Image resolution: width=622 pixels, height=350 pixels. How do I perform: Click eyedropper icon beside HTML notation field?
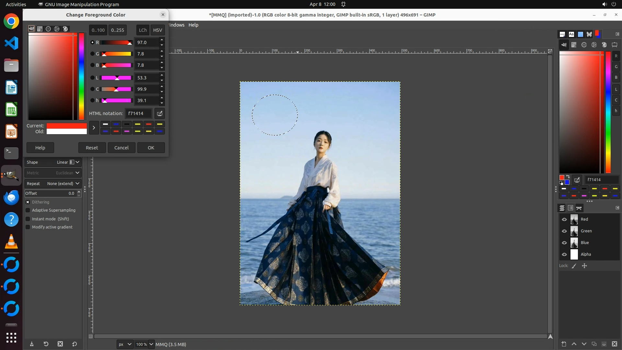pos(159,113)
